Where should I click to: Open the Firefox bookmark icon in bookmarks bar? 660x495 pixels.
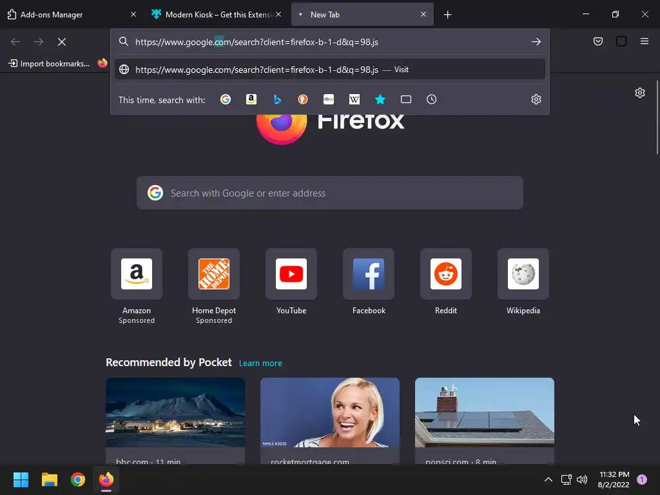(102, 64)
